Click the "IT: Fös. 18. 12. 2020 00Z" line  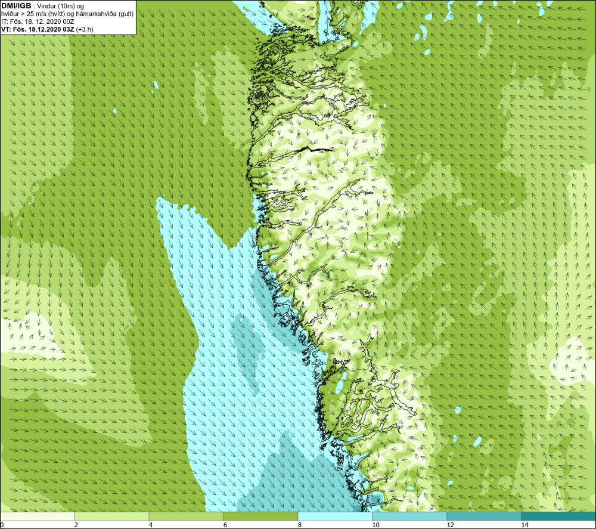pos(37,21)
